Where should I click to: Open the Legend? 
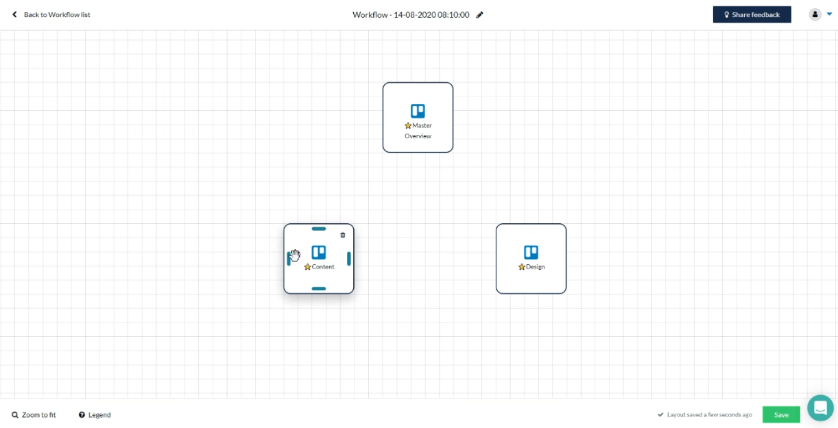tap(95, 415)
